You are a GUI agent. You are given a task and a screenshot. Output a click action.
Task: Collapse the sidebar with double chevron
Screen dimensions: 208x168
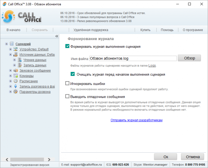(x=57, y=36)
